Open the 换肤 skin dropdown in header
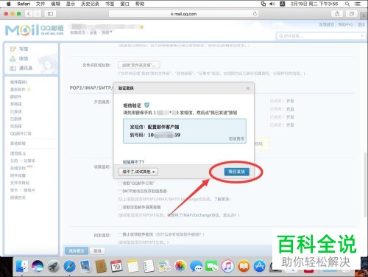This screenshot has width=368, height=277. [107, 32]
